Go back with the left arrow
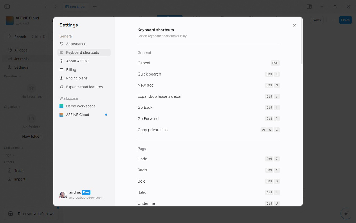The image size is (356, 223). coord(46,7)
